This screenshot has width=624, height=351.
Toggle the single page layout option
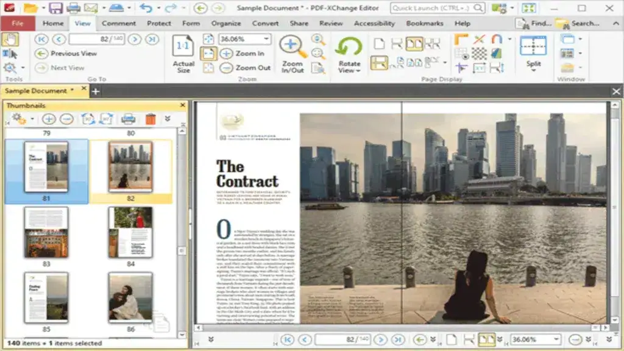coord(379,44)
